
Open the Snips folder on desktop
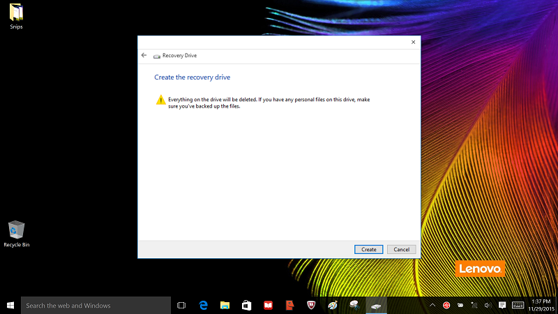pos(16,16)
